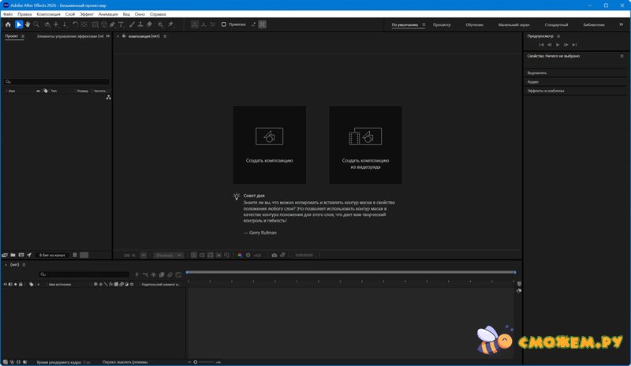Click the trash icon in Project panel
The image size is (631, 366).
[75, 255]
